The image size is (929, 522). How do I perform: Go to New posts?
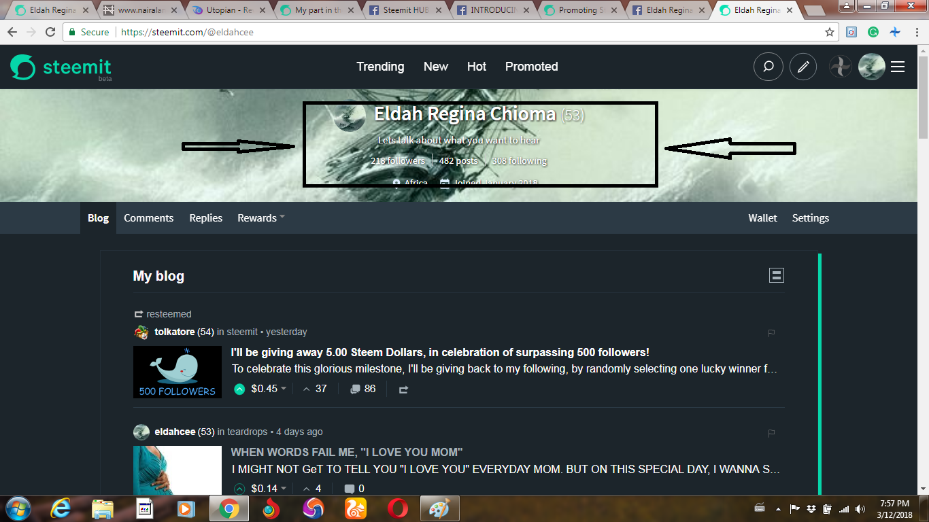[436, 67]
